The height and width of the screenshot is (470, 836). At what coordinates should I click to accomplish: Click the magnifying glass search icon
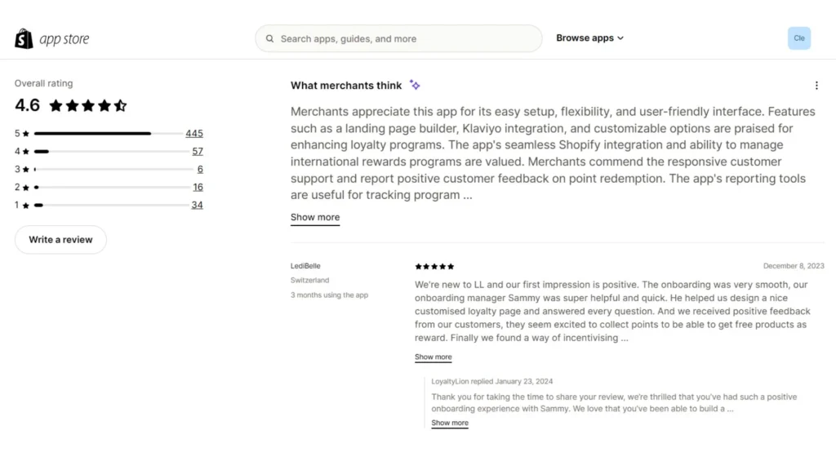coord(269,38)
